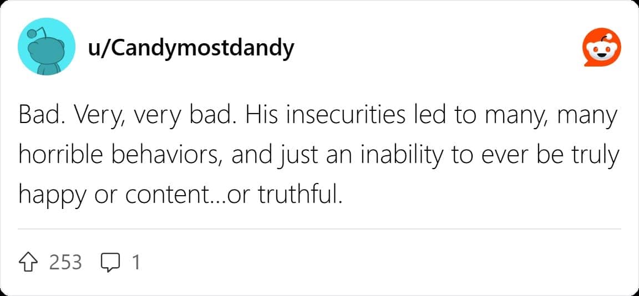Click the divider line above the vote count
Image resolution: width=639 pixels, height=296 pixels.
[319, 228]
